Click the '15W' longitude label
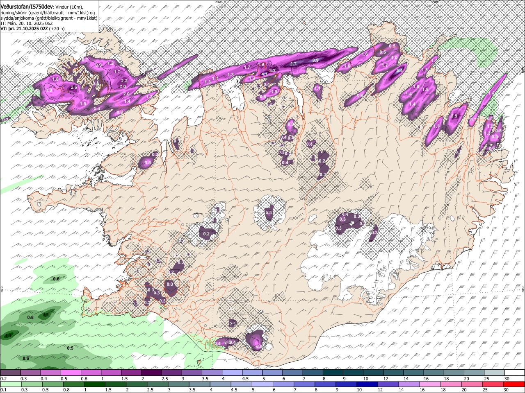Screen dimensions: 525x393 click(x=435, y=2)
